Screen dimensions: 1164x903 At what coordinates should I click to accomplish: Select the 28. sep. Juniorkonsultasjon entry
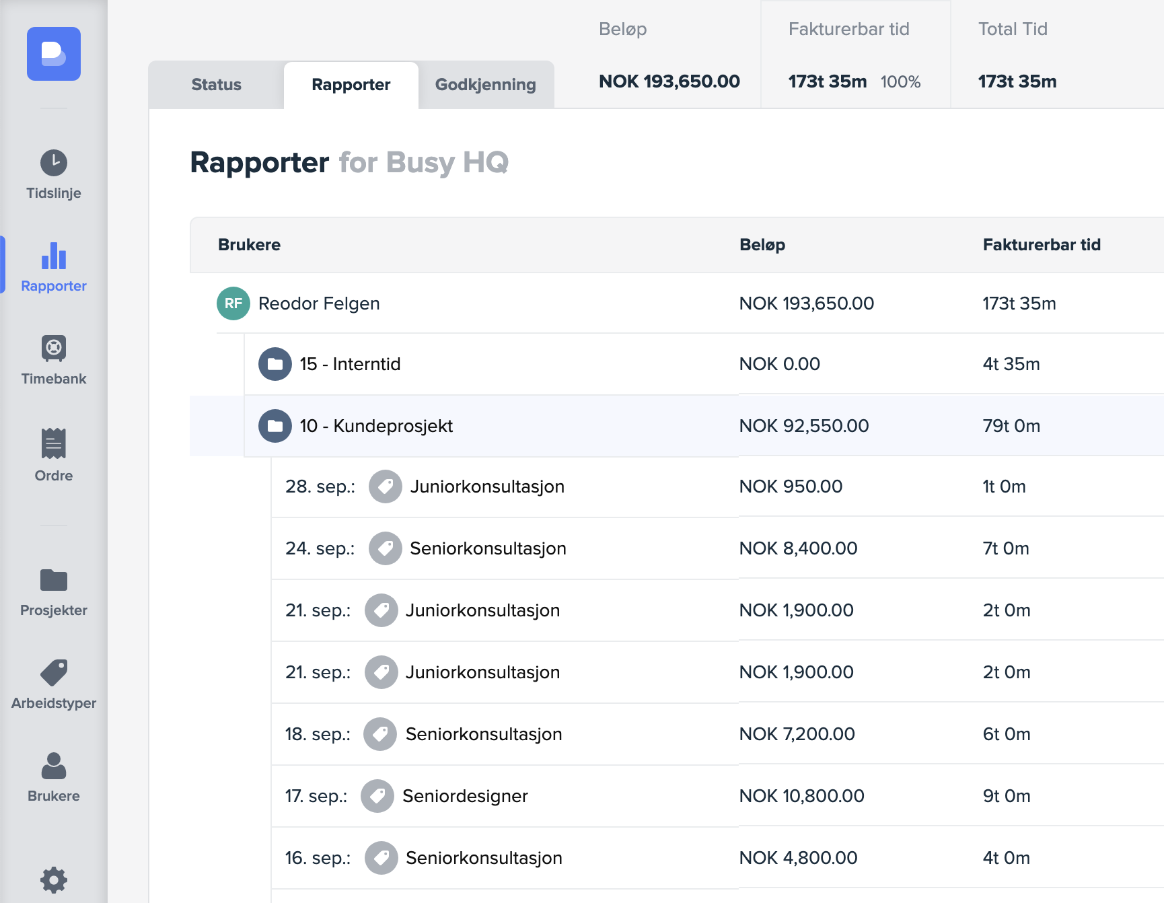pyautogui.click(x=717, y=486)
